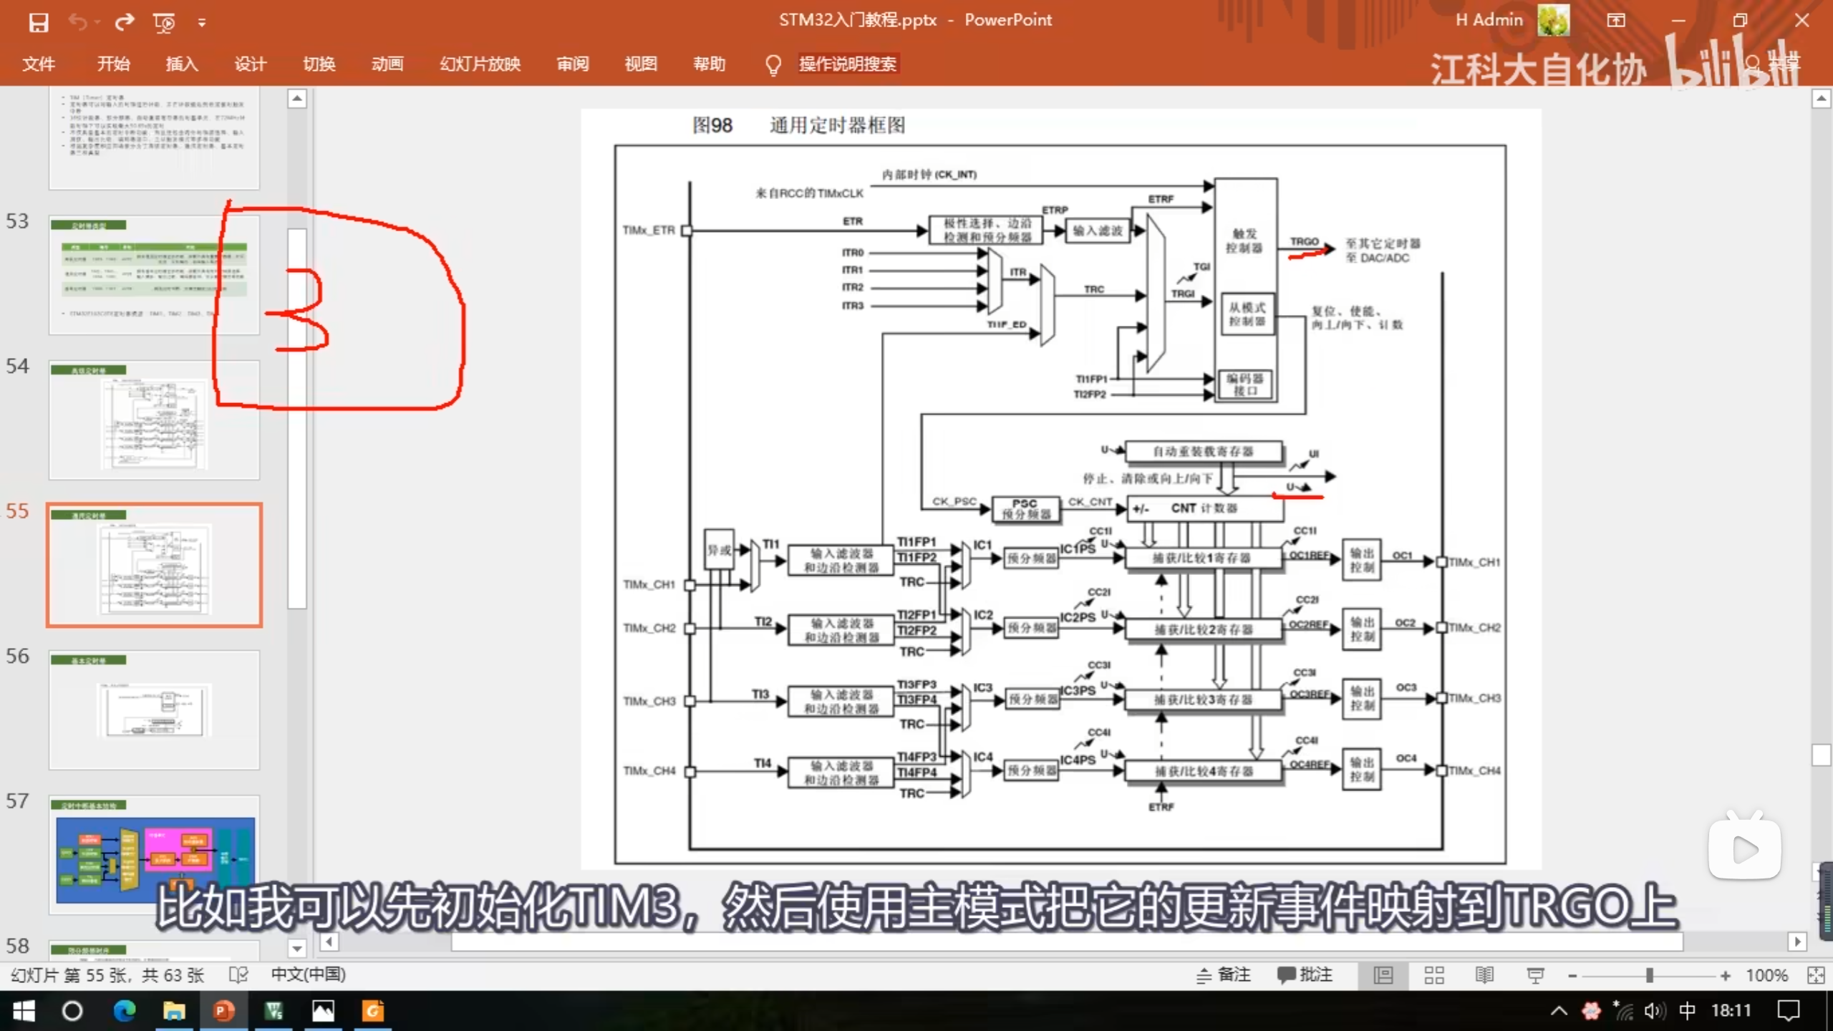This screenshot has height=1031, width=1833.
Task: Open the 幻灯片放映 ribbon tab
Action: tap(480, 64)
